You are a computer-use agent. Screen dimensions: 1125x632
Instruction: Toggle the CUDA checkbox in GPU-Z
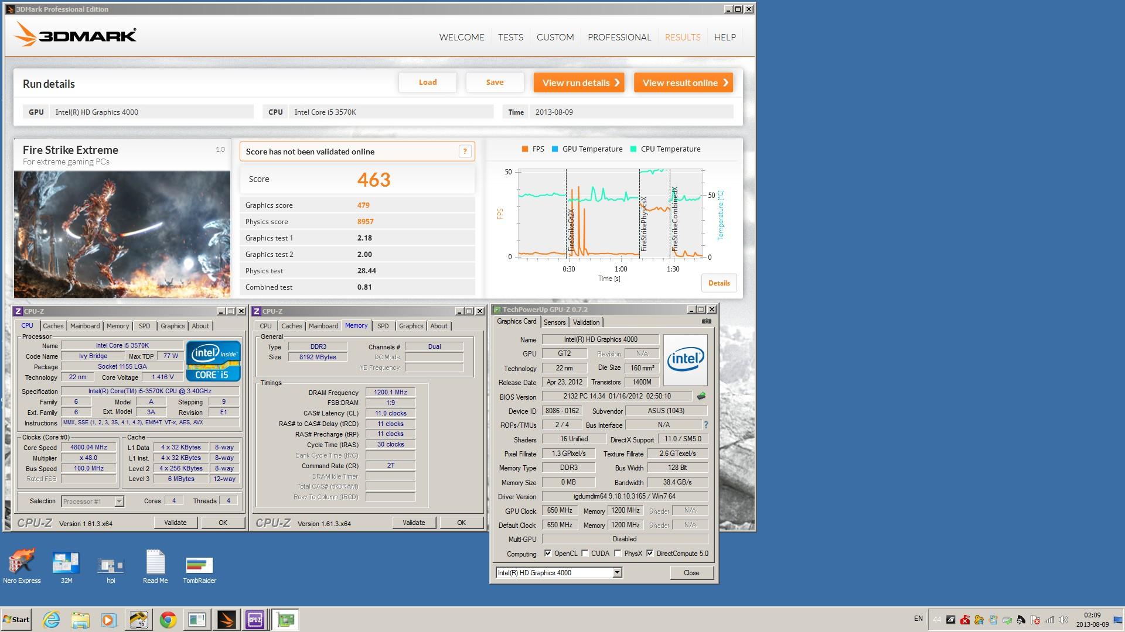coord(585,554)
